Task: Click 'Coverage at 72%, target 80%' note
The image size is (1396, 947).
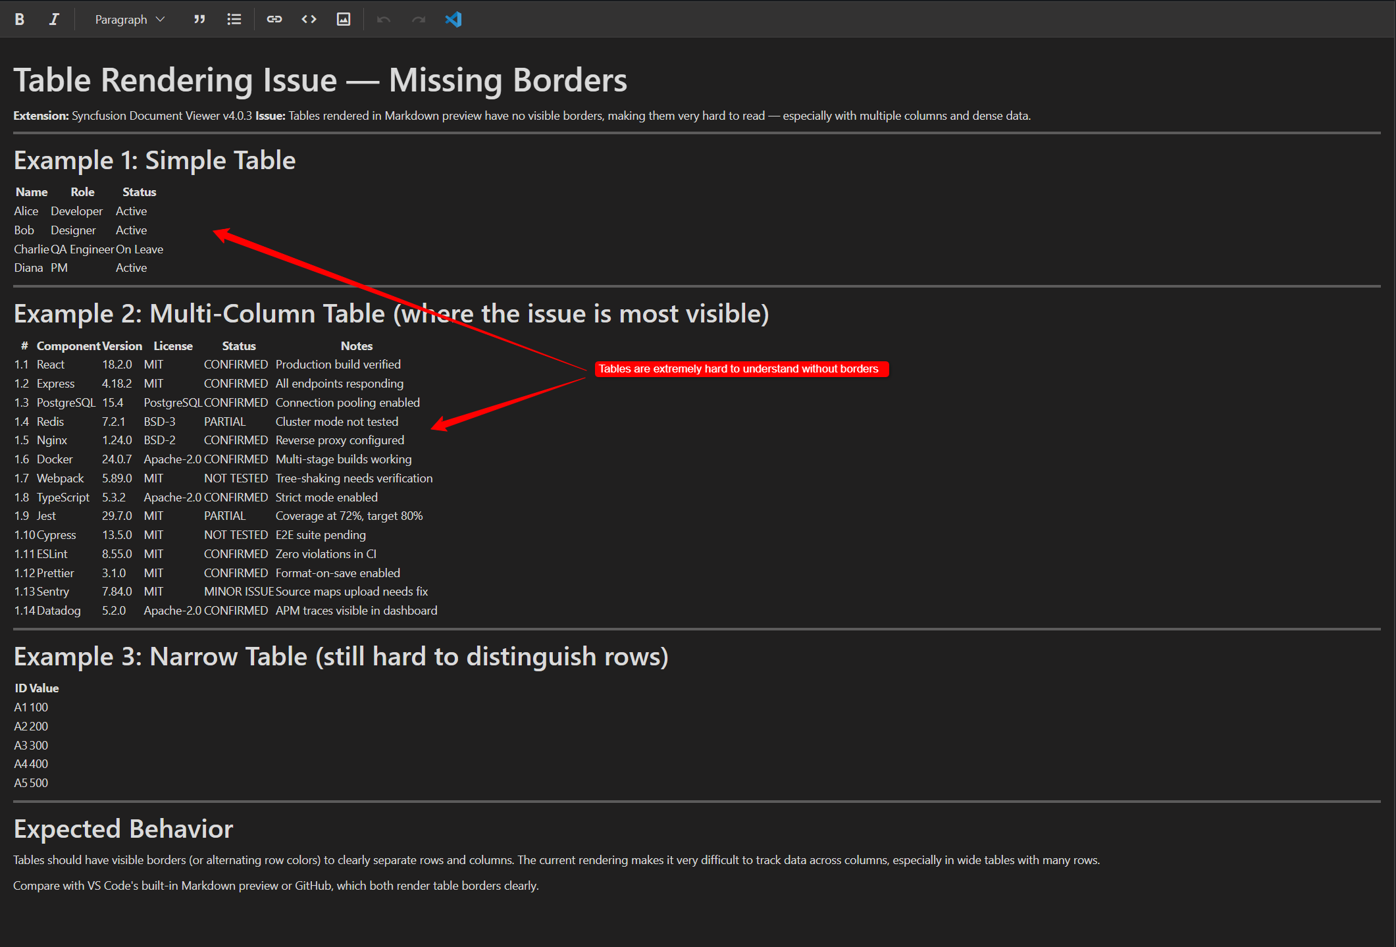Action: [x=349, y=516]
